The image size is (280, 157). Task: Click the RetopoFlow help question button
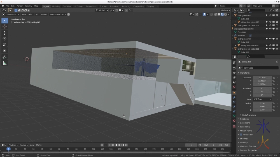(69, 14)
